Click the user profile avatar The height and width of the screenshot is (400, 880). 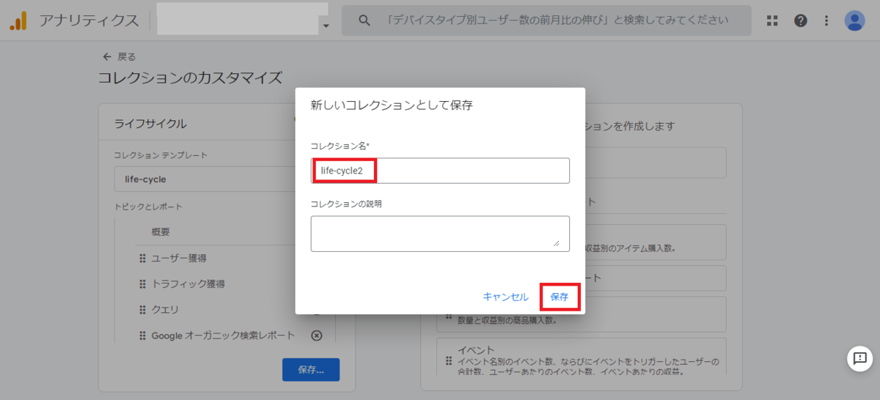click(x=855, y=21)
